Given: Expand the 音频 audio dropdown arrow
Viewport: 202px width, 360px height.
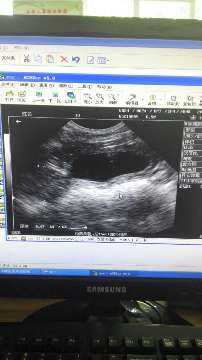Looking at the screenshot, I should click(x=160, y=100).
